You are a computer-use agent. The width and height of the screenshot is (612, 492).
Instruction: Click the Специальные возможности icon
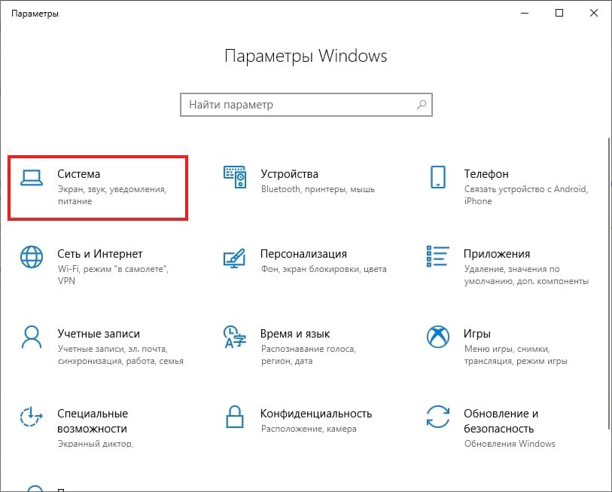pyautogui.click(x=31, y=417)
